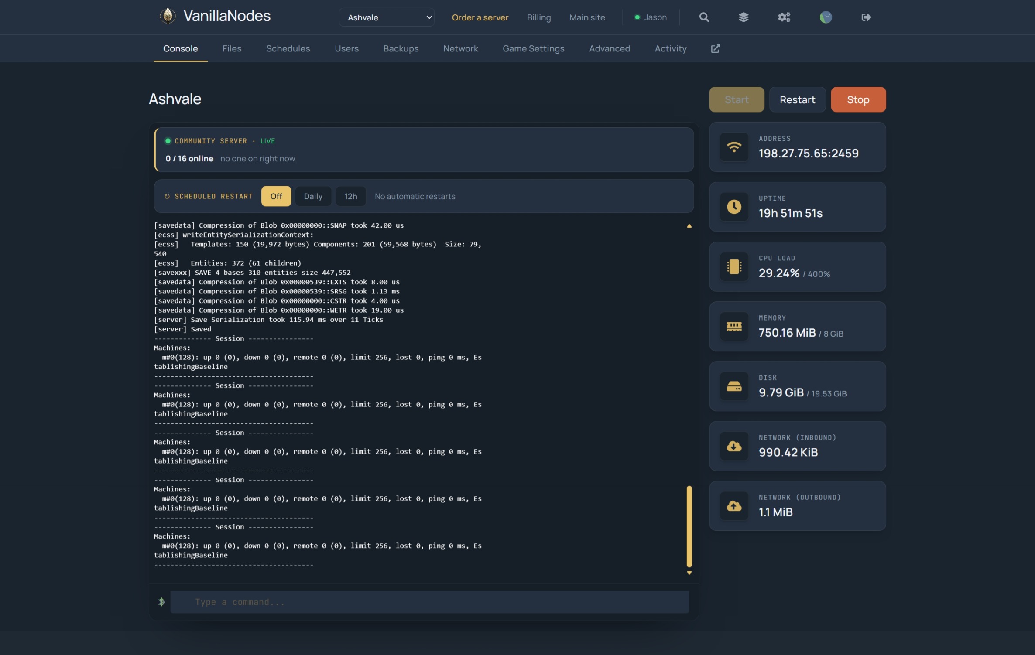Open the Users tab

346,48
